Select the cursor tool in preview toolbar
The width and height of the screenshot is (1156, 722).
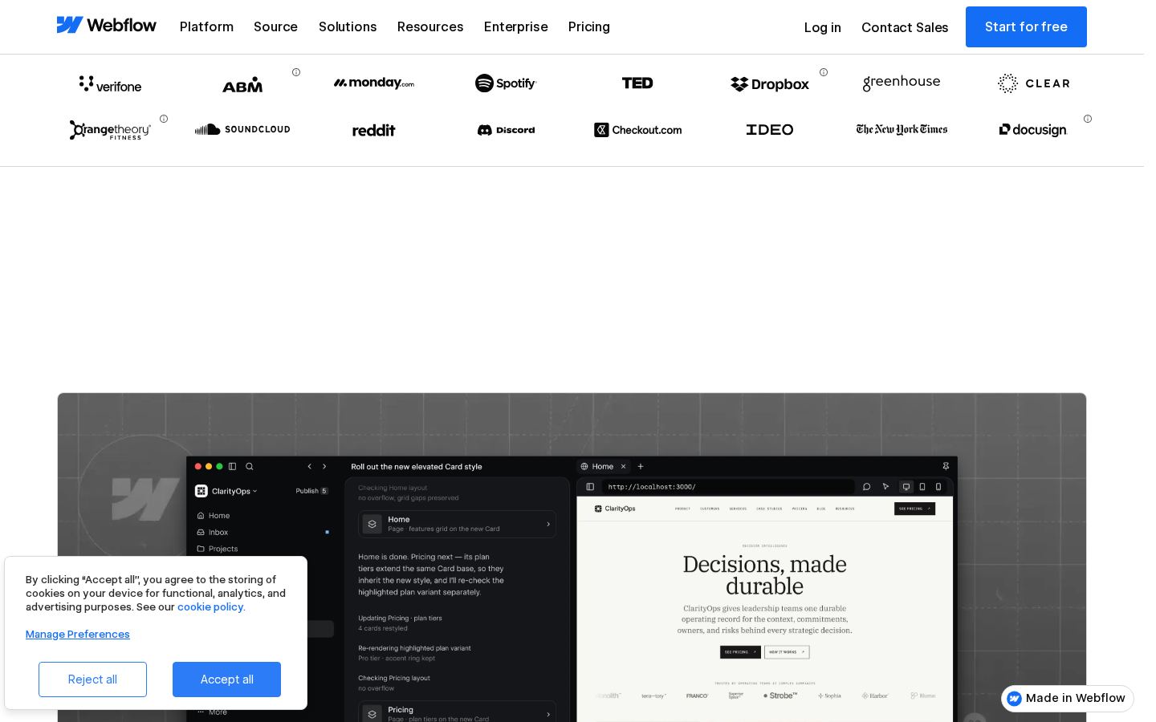click(885, 486)
